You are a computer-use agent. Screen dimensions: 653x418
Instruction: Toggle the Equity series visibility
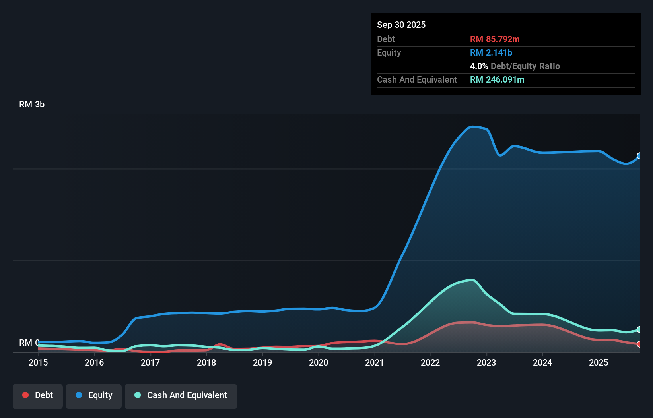coord(93,396)
